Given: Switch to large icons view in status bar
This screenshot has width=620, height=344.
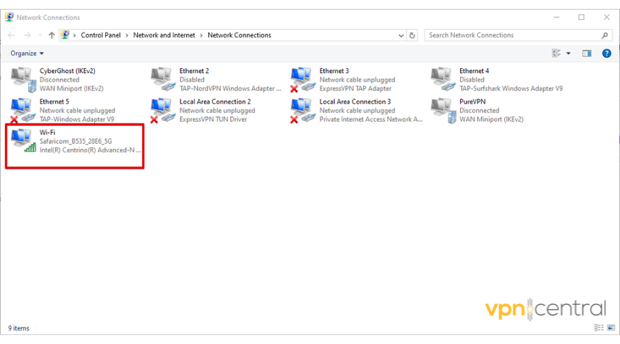Looking at the screenshot, I should (611, 327).
